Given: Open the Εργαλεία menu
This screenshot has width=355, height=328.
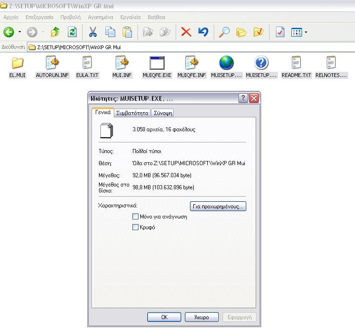Looking at the screenshot, I should coord(131,17).
